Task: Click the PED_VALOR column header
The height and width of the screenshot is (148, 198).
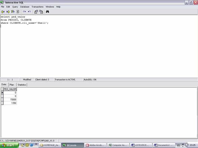Action: [10, 89]
